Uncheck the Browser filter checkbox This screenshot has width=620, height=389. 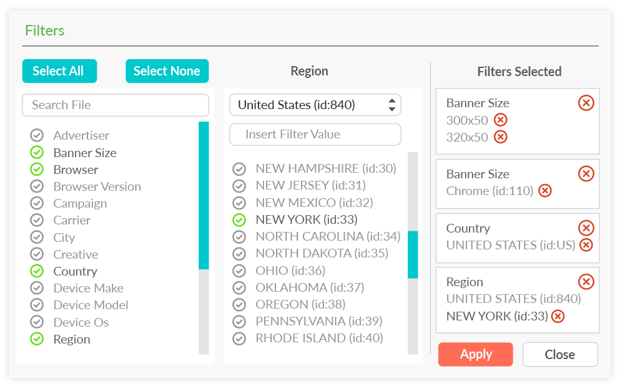[37, 170]
